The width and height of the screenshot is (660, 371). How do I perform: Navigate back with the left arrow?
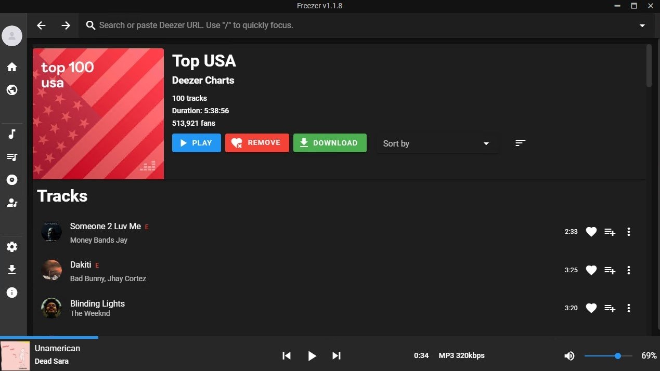pyautogui.click(x=41, y=25)
